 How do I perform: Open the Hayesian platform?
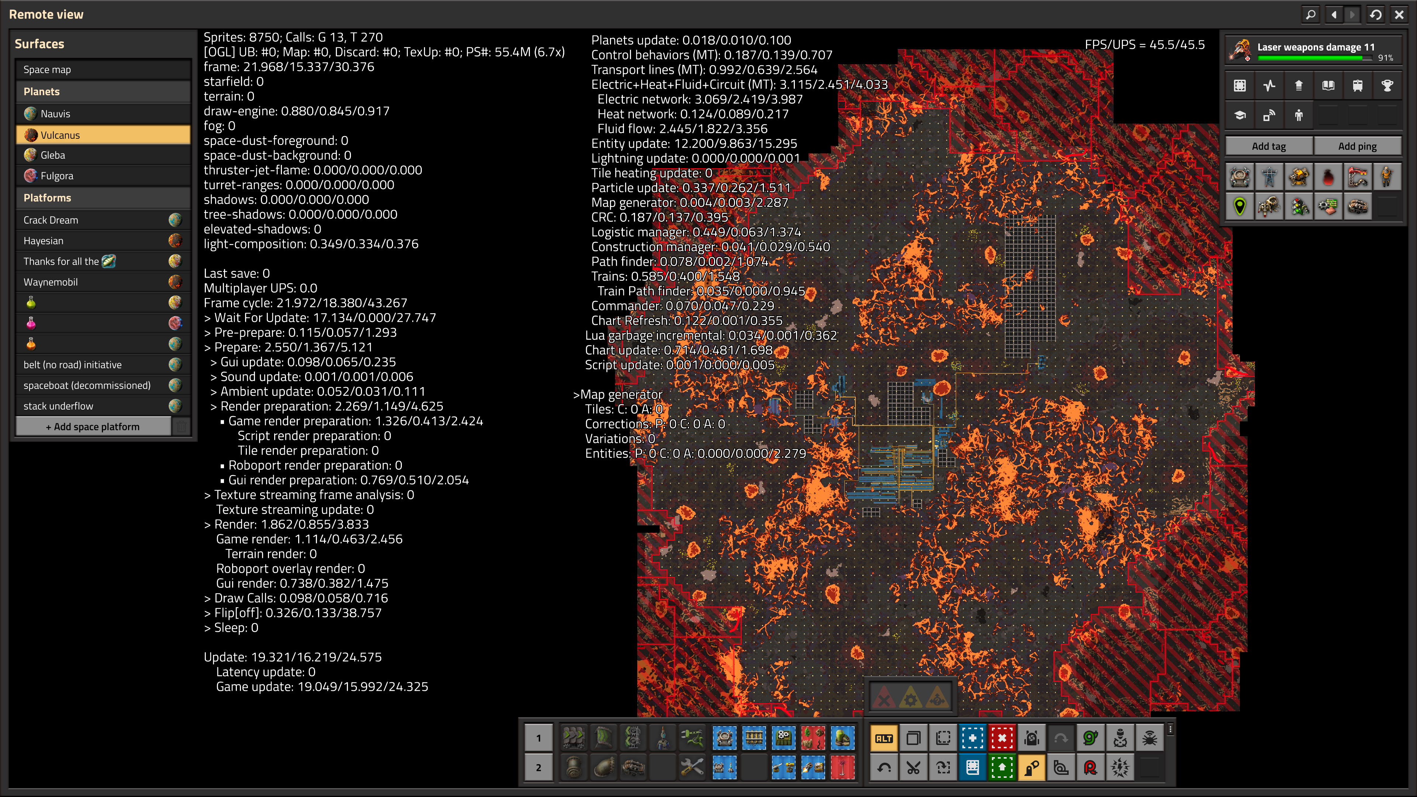pyautogui.click(x=103, y=240)
